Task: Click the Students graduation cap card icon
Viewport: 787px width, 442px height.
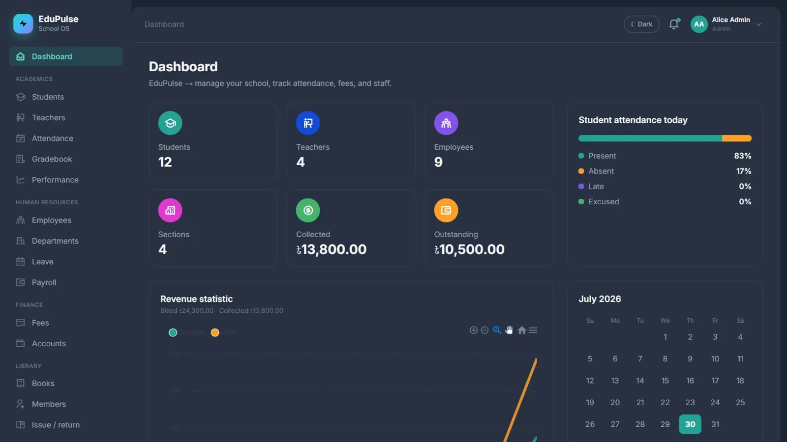Action: click(x=170, y=123)
